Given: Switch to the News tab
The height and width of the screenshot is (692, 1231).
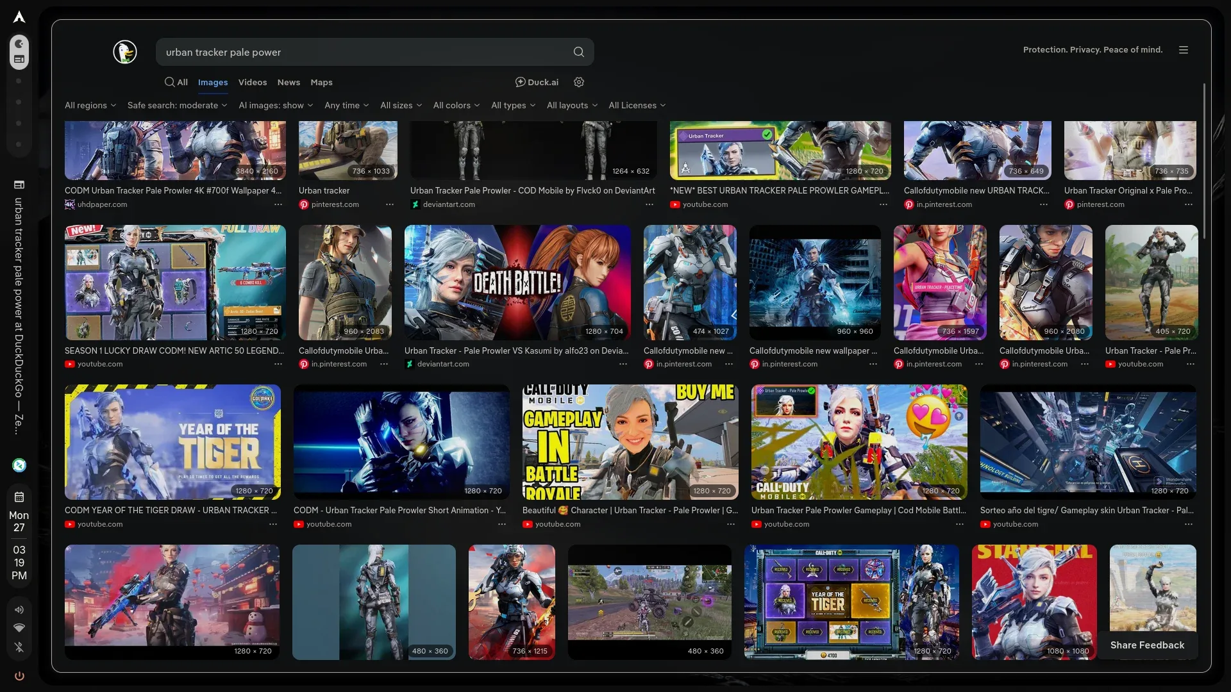Looking at the screenshot, I should tap(289, 82).
